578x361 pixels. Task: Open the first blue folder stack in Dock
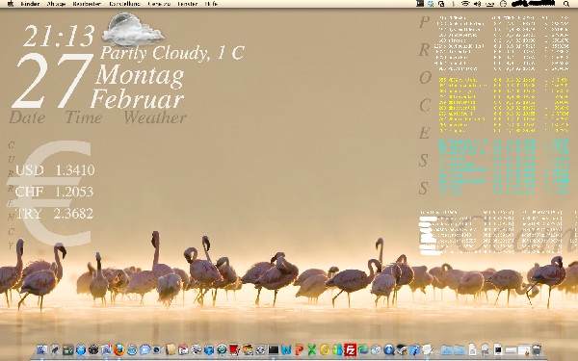coord(447,350)
